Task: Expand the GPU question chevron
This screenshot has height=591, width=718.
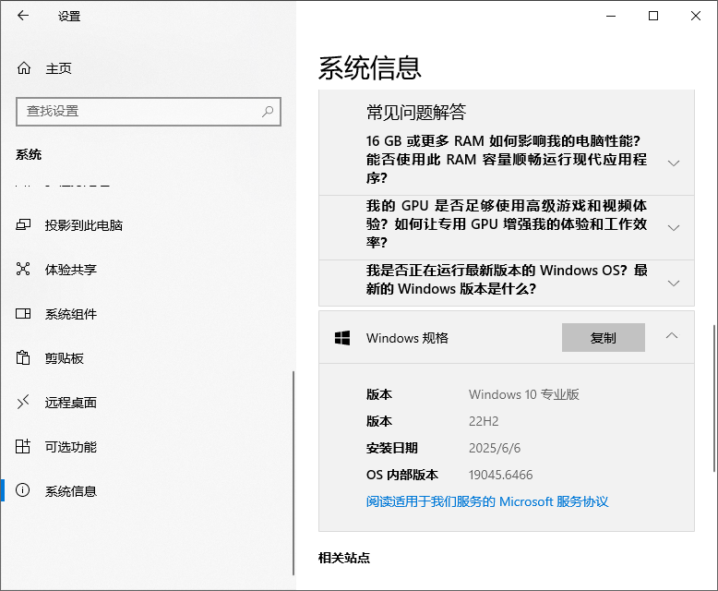Action: [x=674, y=228]
